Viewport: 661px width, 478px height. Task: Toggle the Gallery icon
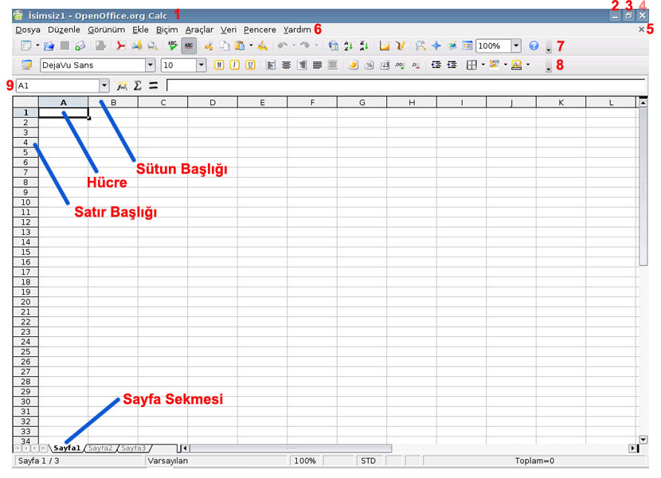coord(452,45)
